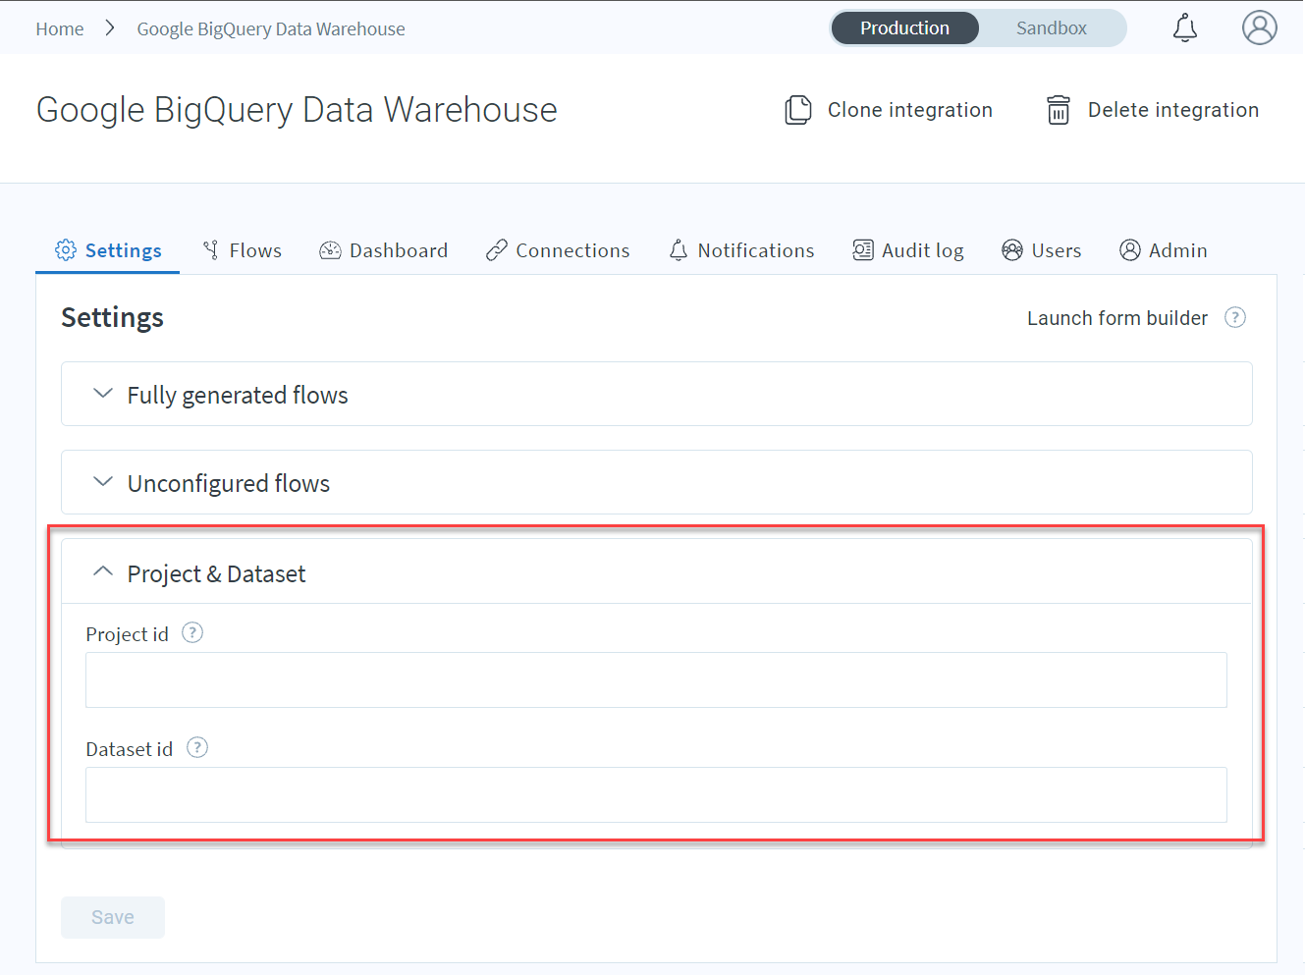Click Google BigQuery Data Warehouse breadcrumb
The width and height of the screenshot is (1305, 975).
pyautogui.click(x=271, y=28)
